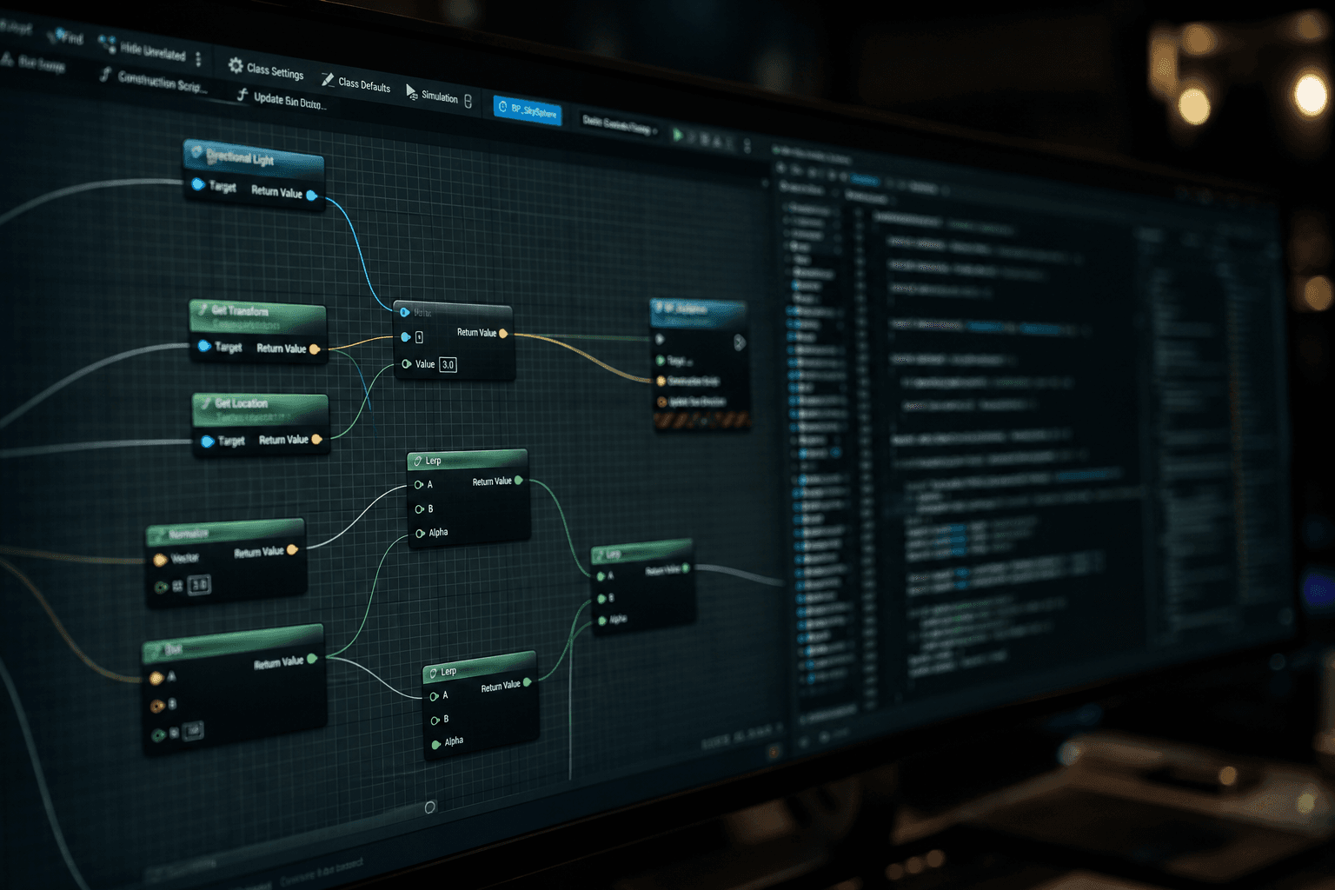Open the toolbar overflow menu right of Play
Image resolution: width=1335 pixels, height=890 pixels.
pyautogui.click(x=747, y=146)
